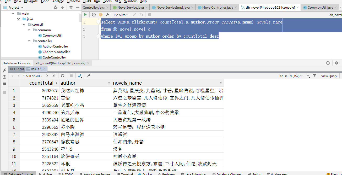
Task: Click 1-500 of 501+ row count
Action: (32, 76)
